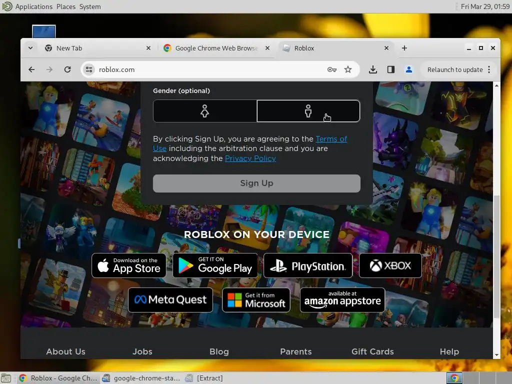The image size is (512, 384).
Task: Open the Chrome three-dot menu
Action: pyautogui.click(x=489, y=69)
